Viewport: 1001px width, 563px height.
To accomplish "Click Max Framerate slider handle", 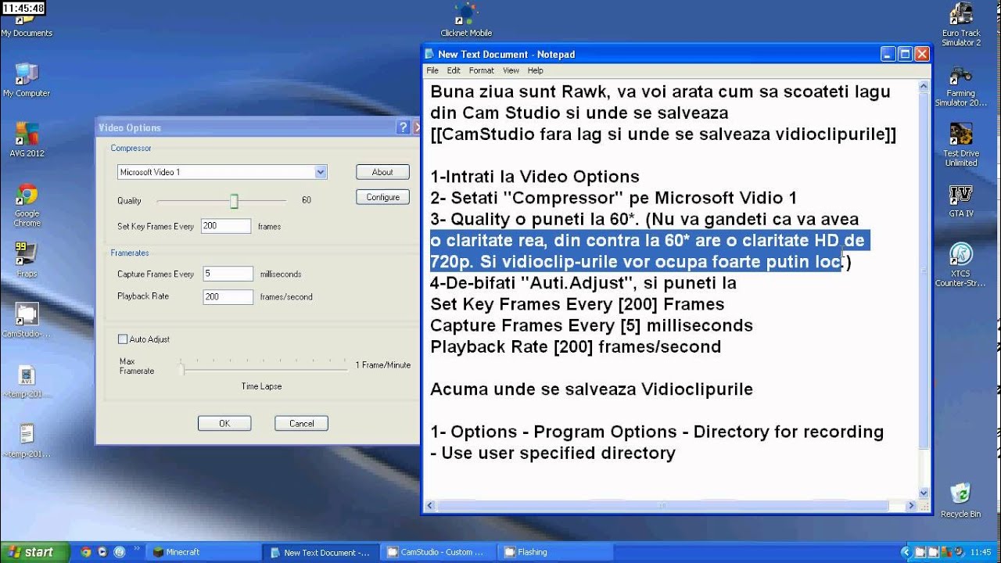I will [181, 368].
